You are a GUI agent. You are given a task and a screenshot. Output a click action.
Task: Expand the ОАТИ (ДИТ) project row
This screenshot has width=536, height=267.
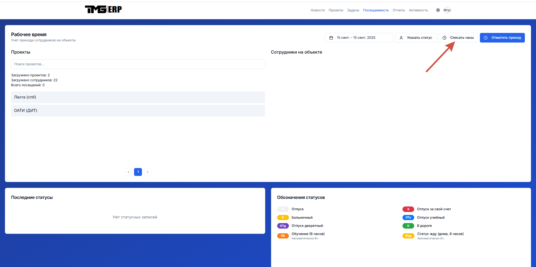pos(138,111)
